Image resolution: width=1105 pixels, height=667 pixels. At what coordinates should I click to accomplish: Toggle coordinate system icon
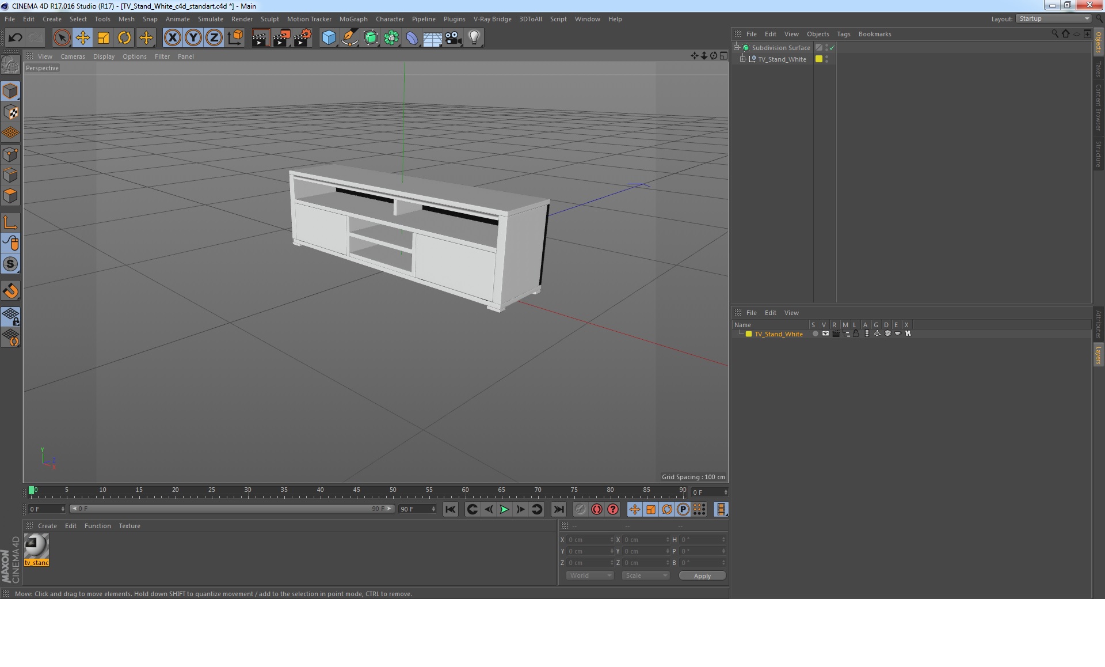(235, 38)
